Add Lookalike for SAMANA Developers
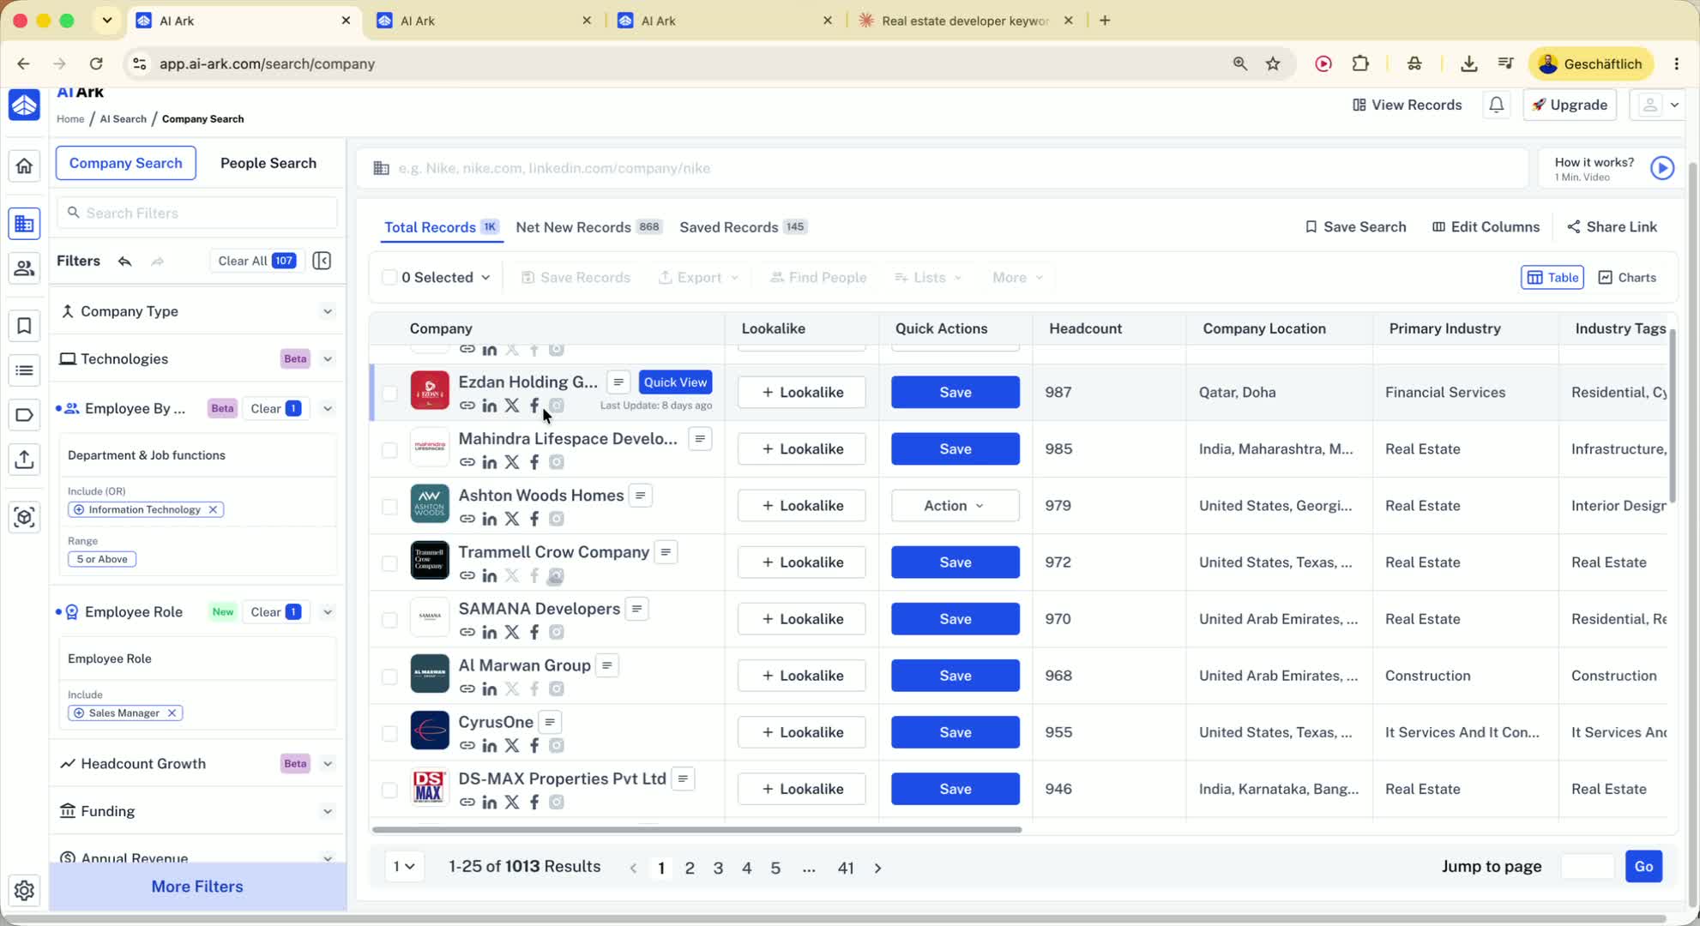 (802, 619)
